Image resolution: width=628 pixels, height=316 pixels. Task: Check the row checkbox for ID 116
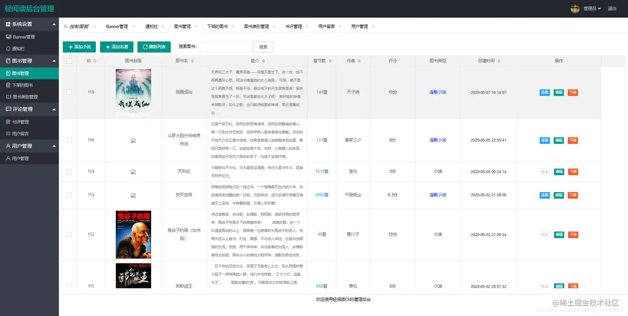coord(69,140)
